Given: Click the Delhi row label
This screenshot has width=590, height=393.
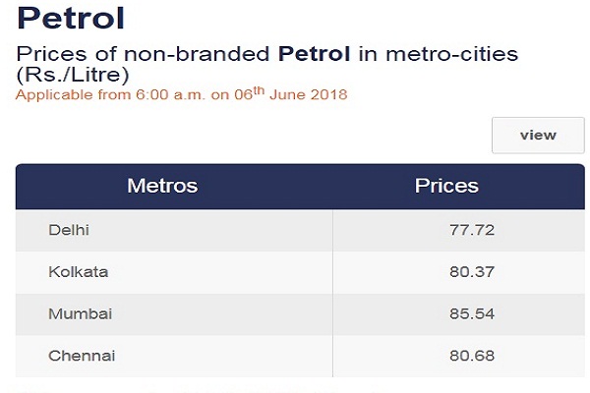Looking at the screenshot, I should click(69, 230).
